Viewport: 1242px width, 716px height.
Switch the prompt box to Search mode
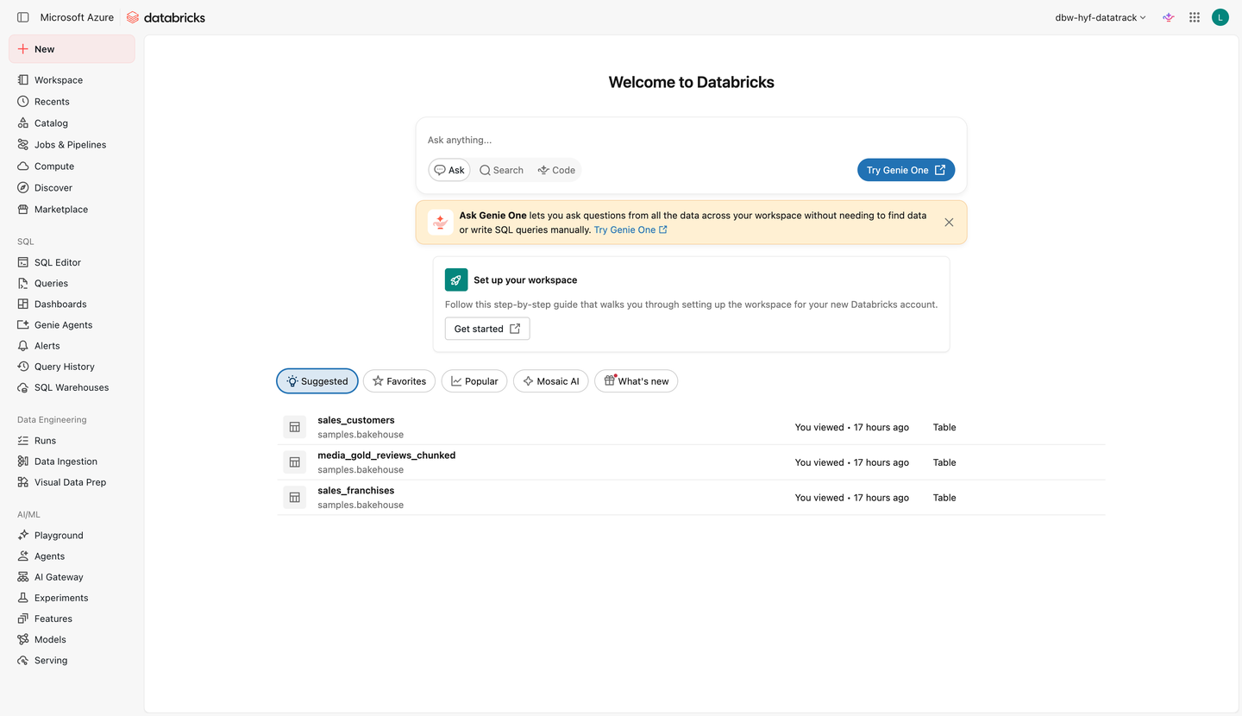point(502,170)
